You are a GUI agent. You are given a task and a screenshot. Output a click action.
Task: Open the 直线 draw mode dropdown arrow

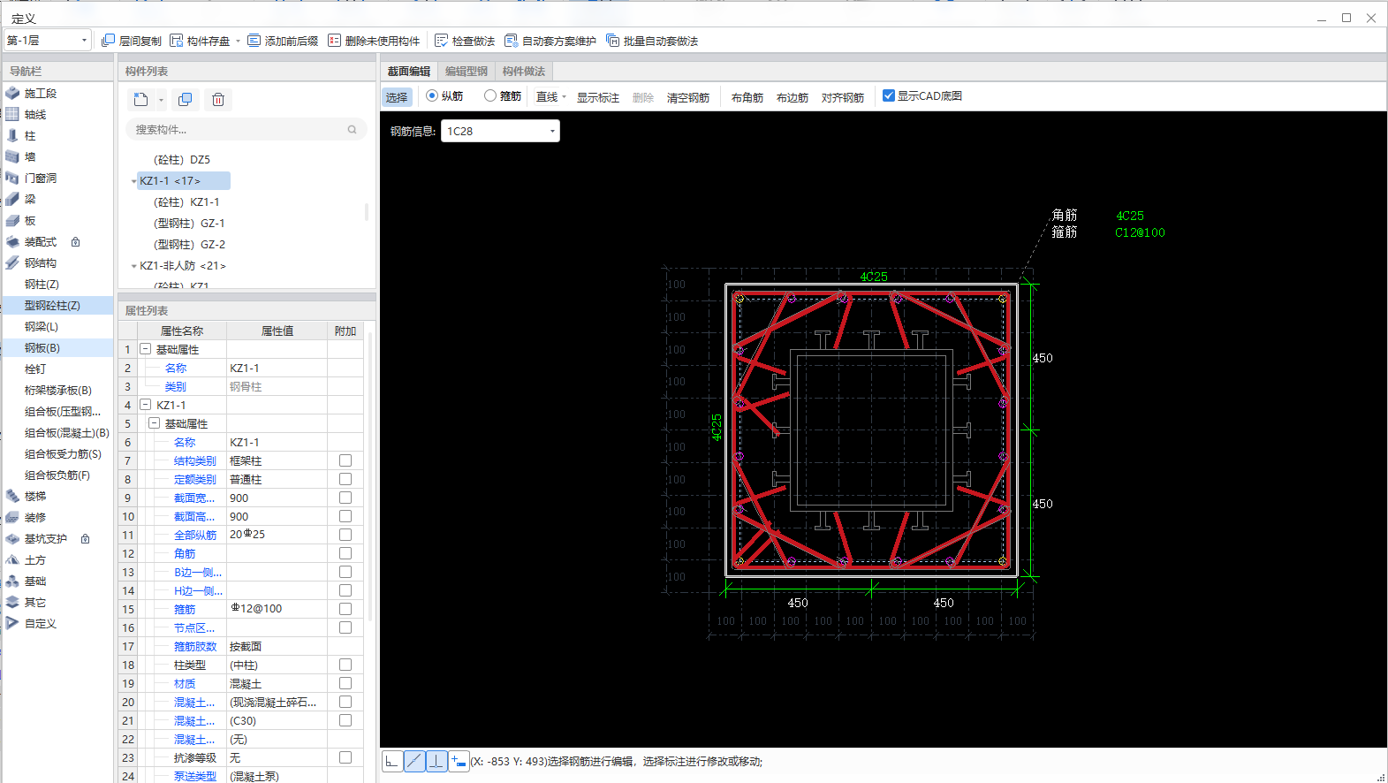(x=564, y=96)
